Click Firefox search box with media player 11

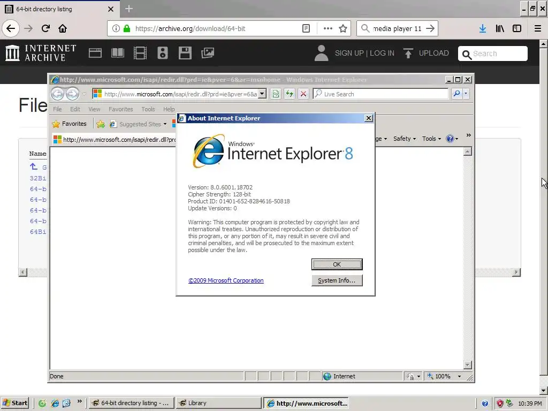tap(397, 28)
